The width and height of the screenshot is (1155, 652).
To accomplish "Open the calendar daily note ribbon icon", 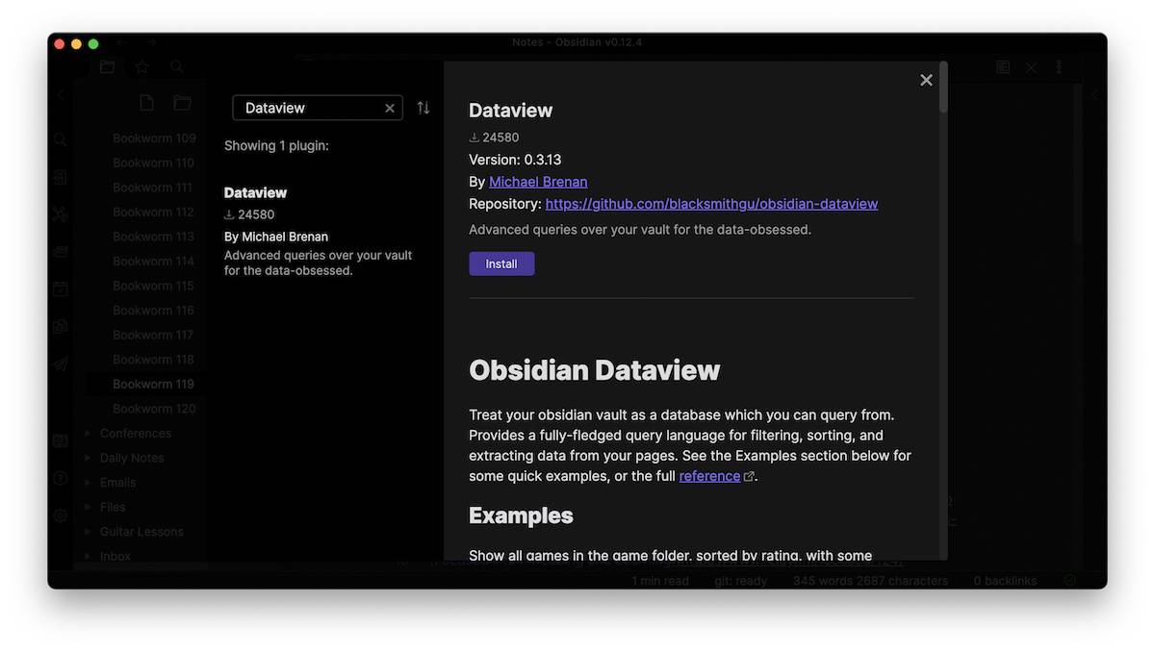I will [61, 288].
